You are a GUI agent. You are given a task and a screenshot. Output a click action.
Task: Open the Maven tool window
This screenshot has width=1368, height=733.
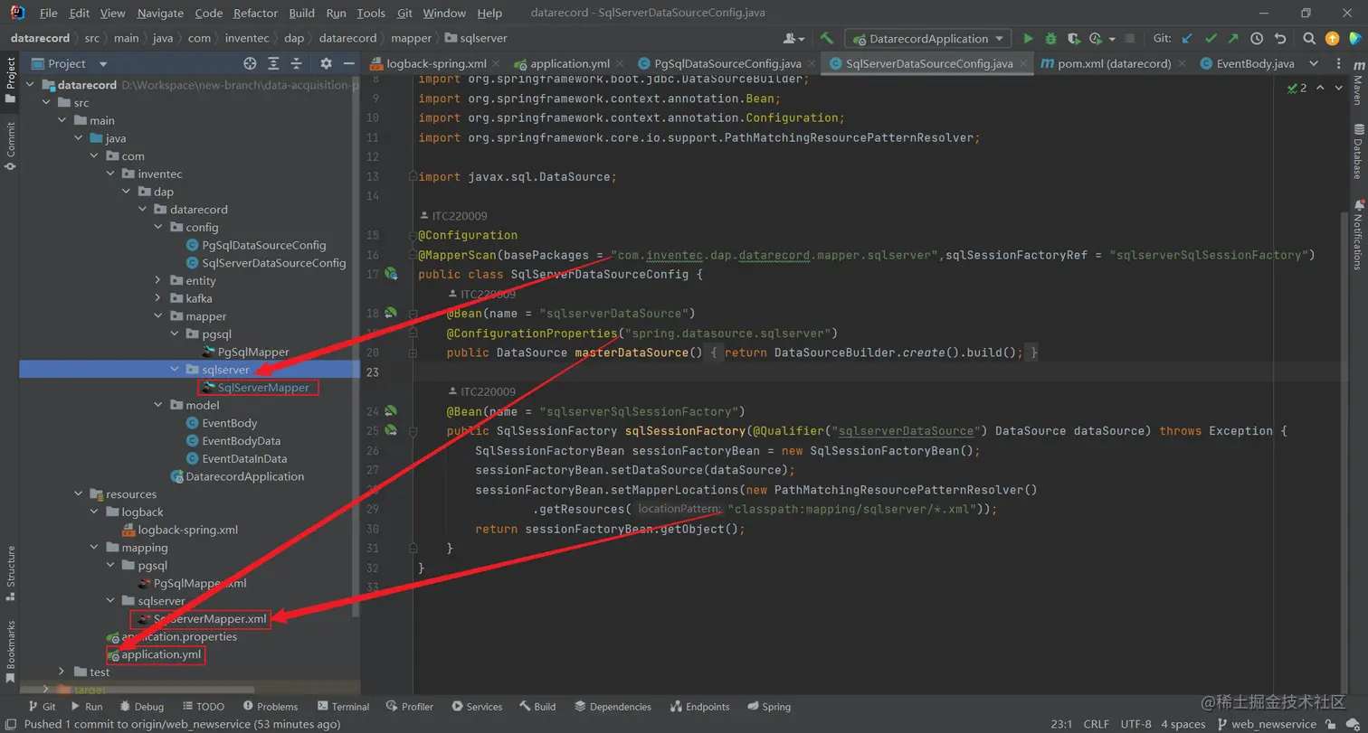tap(1357, 84)
